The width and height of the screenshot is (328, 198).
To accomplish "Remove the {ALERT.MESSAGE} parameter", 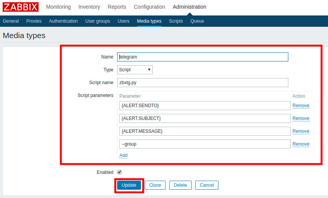I will [301, 131].
